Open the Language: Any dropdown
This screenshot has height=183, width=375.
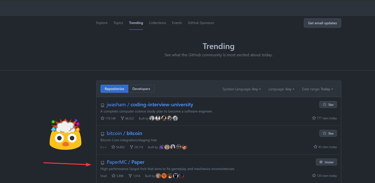[281, 89]
